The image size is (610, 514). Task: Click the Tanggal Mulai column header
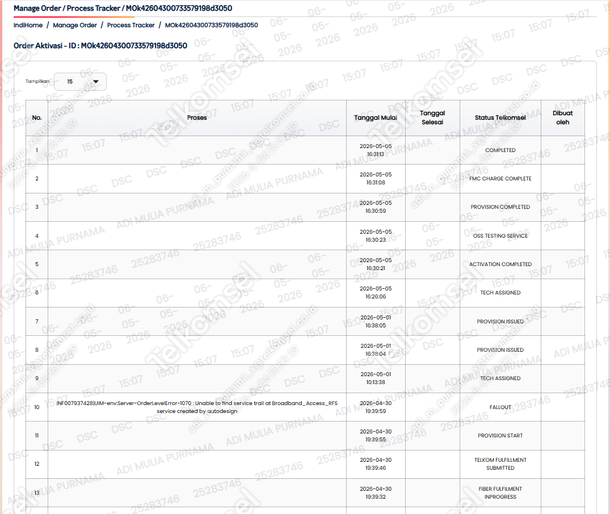click(376, 118)
